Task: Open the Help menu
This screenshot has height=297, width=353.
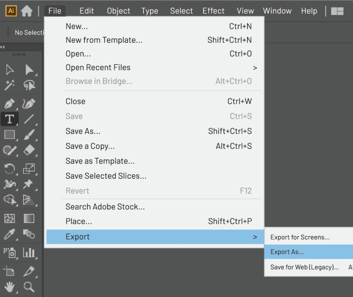Action: tap(309, 11)
